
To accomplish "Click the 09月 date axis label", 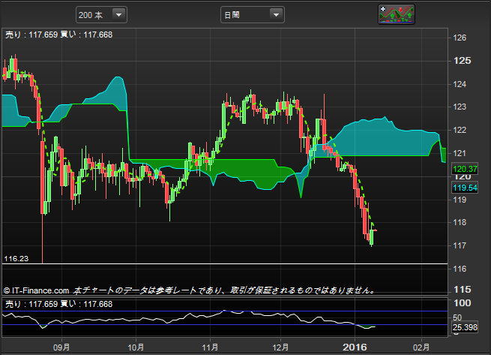I will point(61,347).
